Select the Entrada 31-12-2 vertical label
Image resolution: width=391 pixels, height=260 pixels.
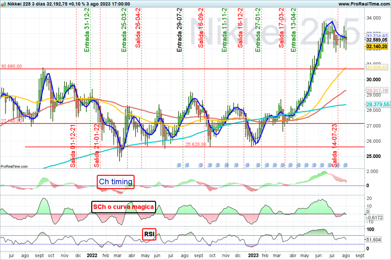pyautogui.click(x=87, y=30)
